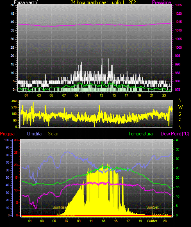The width and height of the screenshot is (191, 227).
Task: Click the 'SunRise' marker label
Action: click(x=59, y=207)
